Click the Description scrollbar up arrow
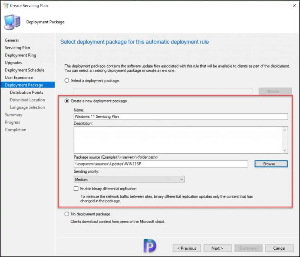The width and height of the screenshot is (300, 257). [285, 130]
